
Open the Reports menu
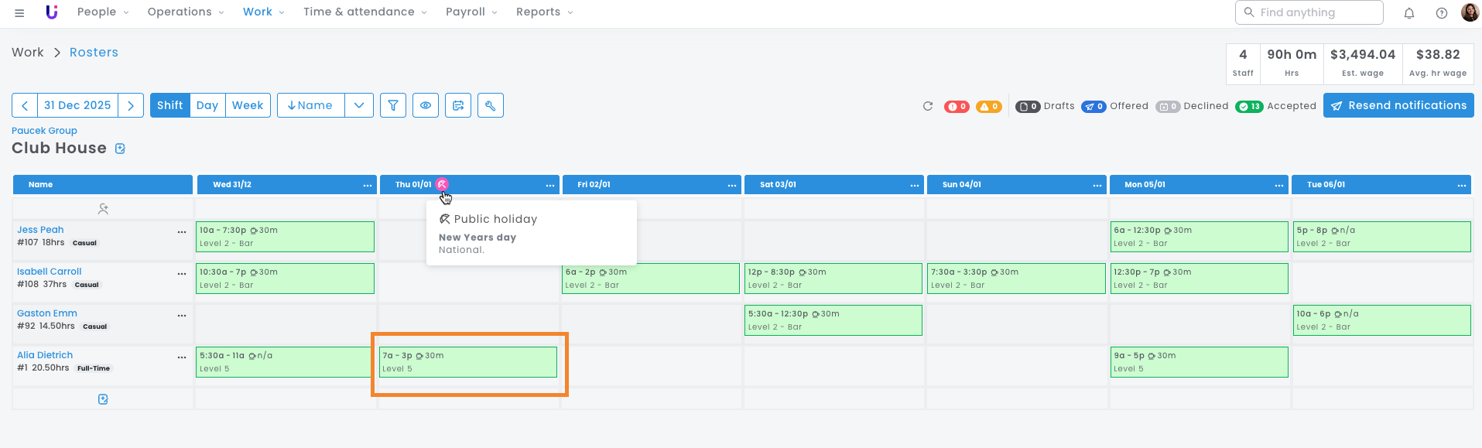click(x=544, y=12)
